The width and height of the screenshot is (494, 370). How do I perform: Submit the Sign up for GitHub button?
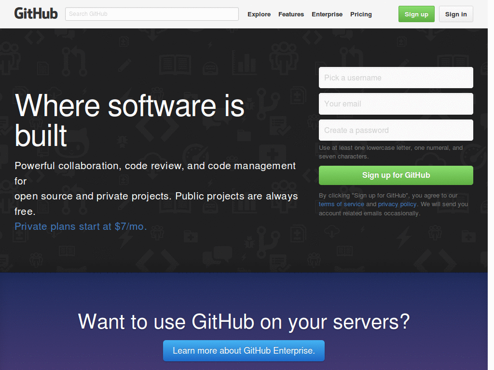(396, 175)
